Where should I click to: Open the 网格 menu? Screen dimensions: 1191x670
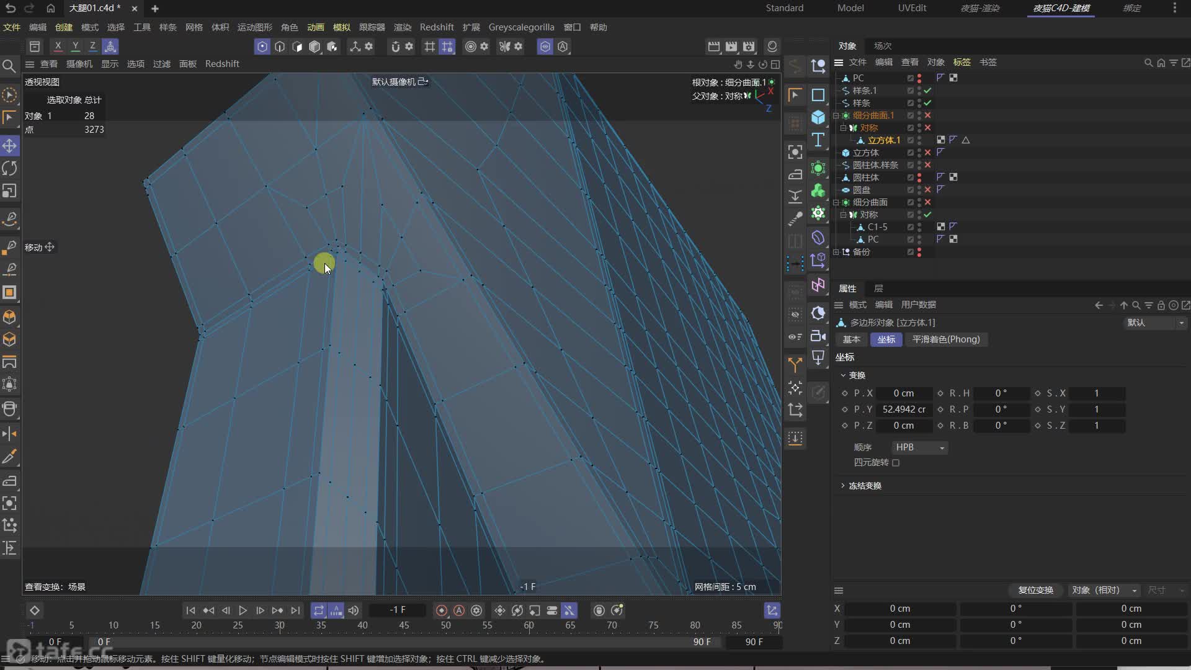click(x=194, y=27)
